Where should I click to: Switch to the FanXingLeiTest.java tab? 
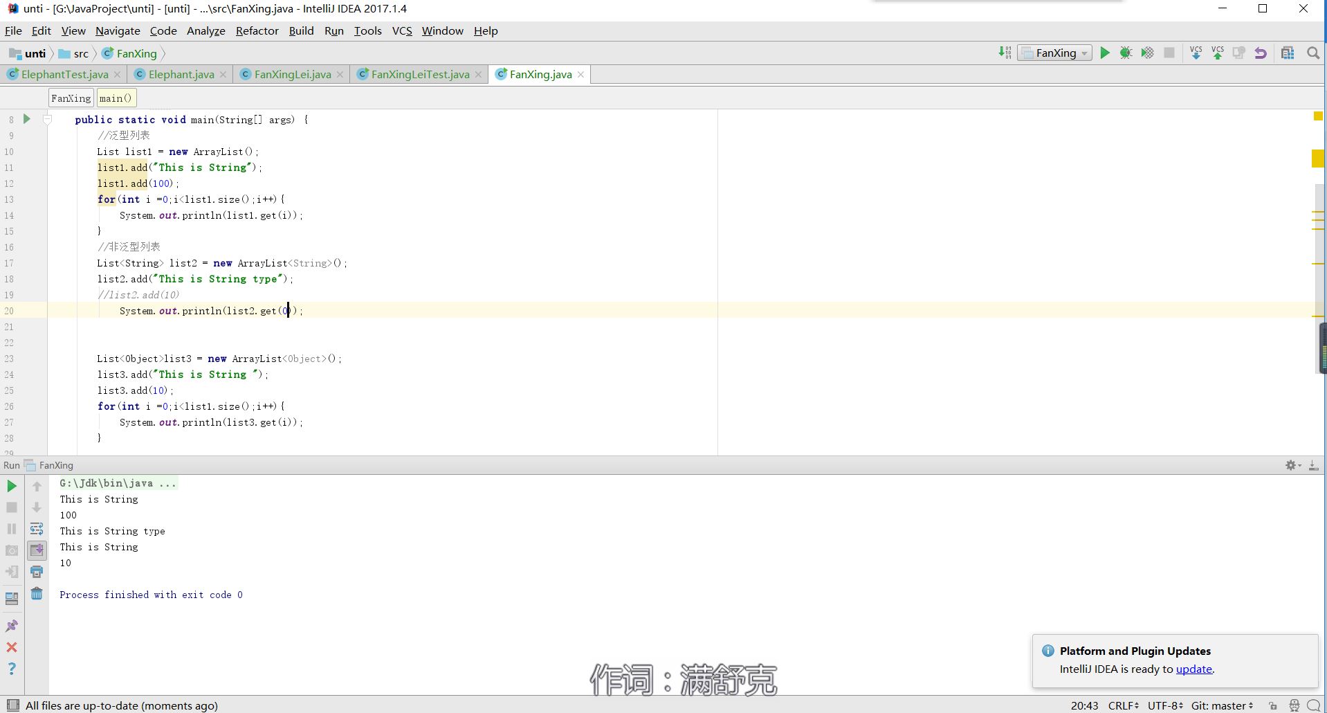pyautogui.click(x=420, y=75)
